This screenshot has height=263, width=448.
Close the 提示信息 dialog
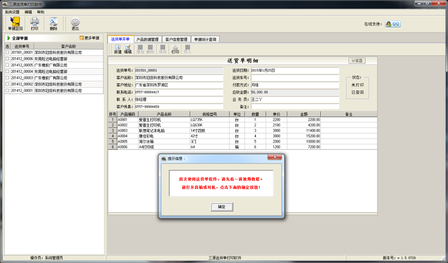click(x=274, y=157)
